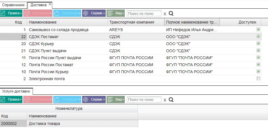Toggle Доступен checkbox for СДЭК Постамат
The image size is (268, 137).
pos(258,36)
